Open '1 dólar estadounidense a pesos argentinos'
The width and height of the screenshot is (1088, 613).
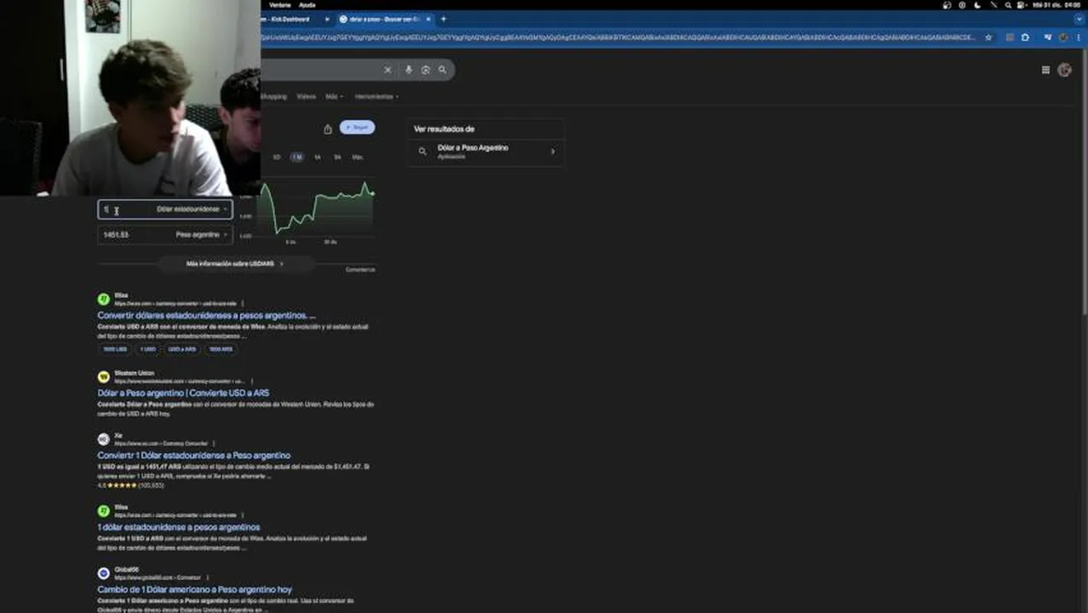[x=179, y=527]
